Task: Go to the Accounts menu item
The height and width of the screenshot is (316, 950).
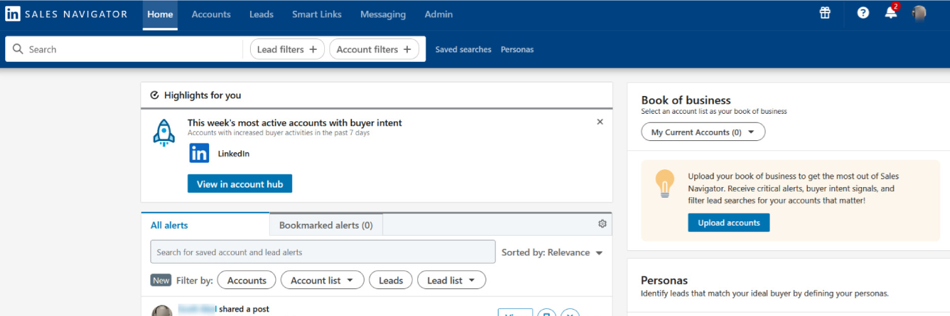Action: pyautogui.click(x=211, y=14)
